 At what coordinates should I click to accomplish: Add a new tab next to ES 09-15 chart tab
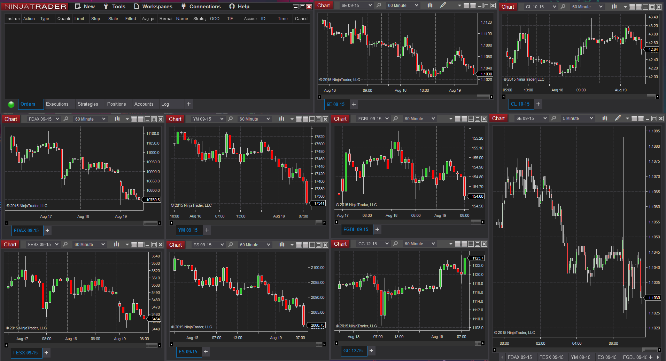(x=206, y=352)
